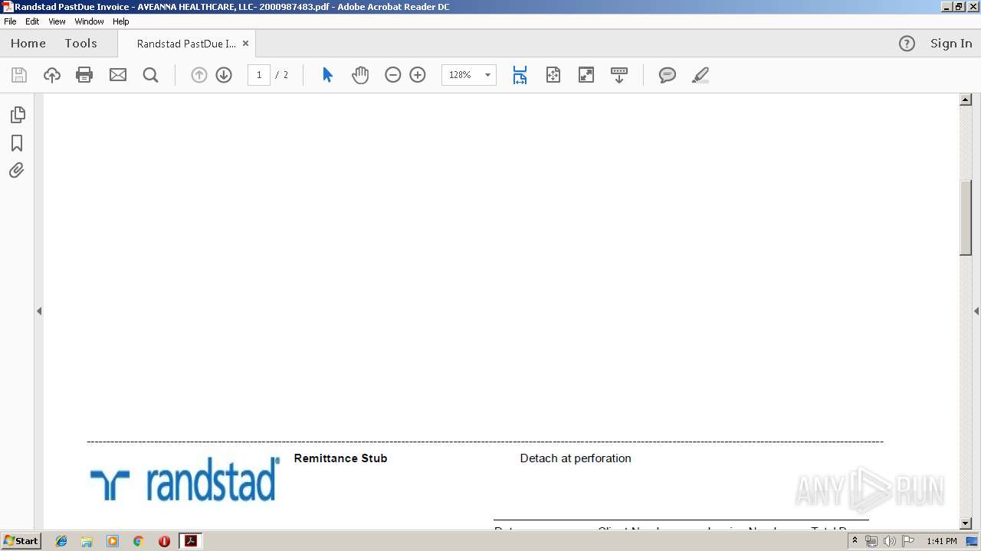This screenshot has height=551, width=981.
Task: Zoom in with plus button
Action: [x=418, y=75]
